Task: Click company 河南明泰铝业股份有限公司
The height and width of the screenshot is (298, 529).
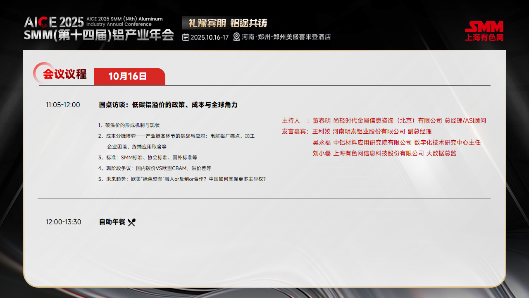Action: (x=369, y=132)
